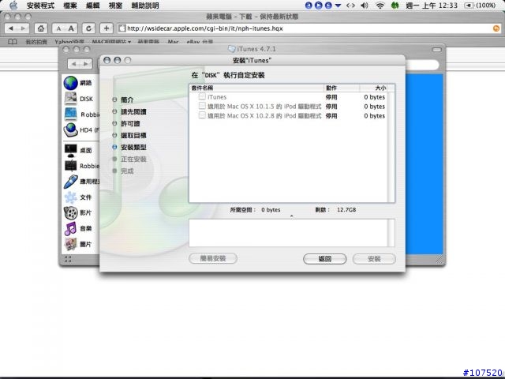The width and height of the screenshot is (505, 379).
Task: Open Yahoo bookmark in bookmarks bar
Action: click(69, 42)
